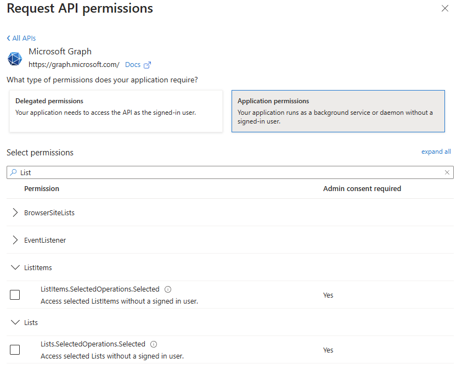Open info icon for Lists.SelectedOperations.Selected
Viewport: 462px width, 375px height.
(154, 344)
